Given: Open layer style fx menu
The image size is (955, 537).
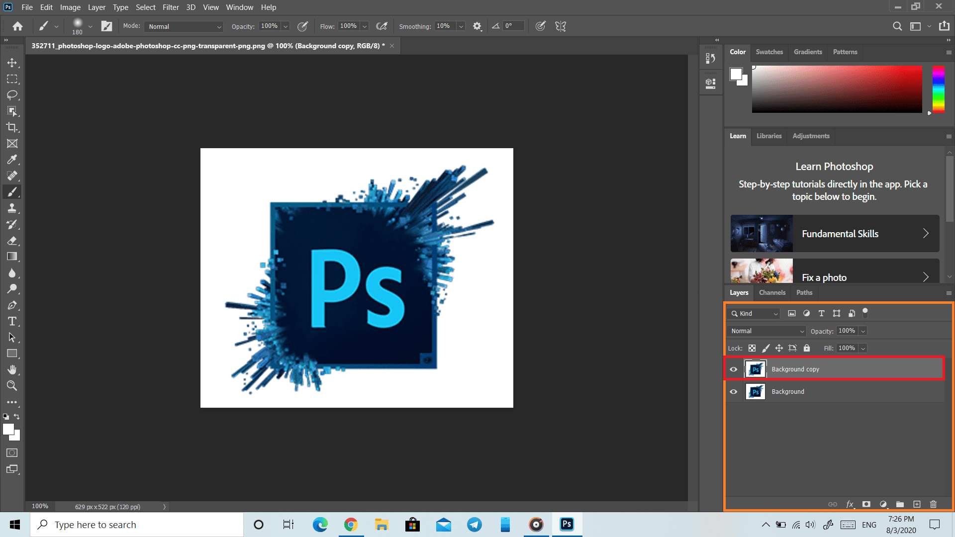Looking at the screenshot, I should click(850, 504).
